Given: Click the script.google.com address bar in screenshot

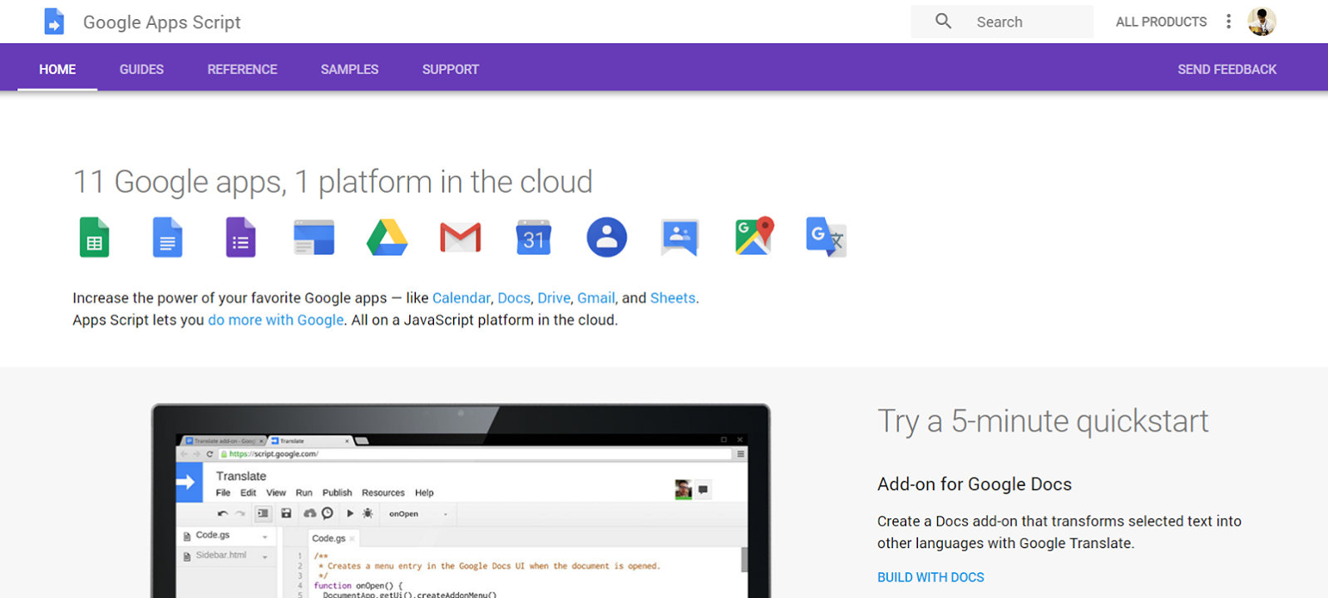Looking at the screenshot, I should (476, 454).
